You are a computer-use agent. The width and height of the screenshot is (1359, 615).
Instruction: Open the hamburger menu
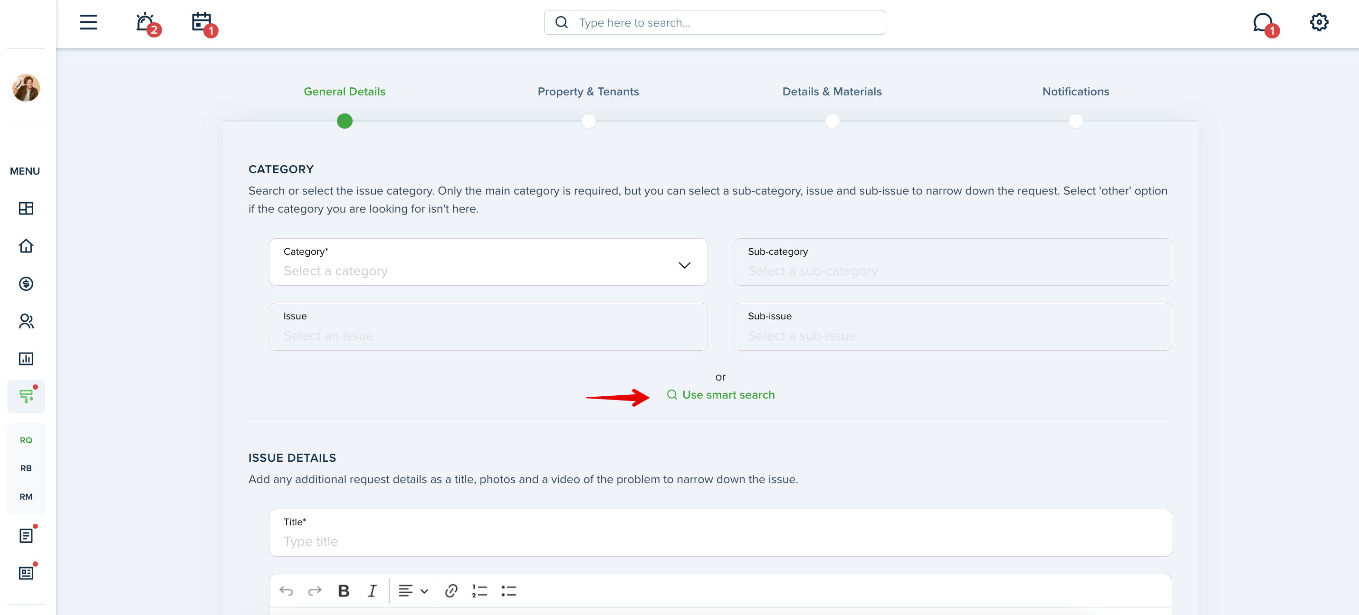point(88,22)
